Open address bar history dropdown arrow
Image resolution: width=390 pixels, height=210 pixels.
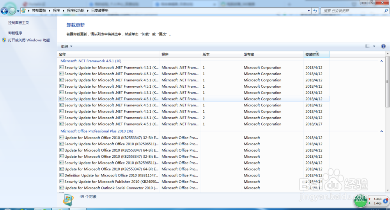pos(308,11)
